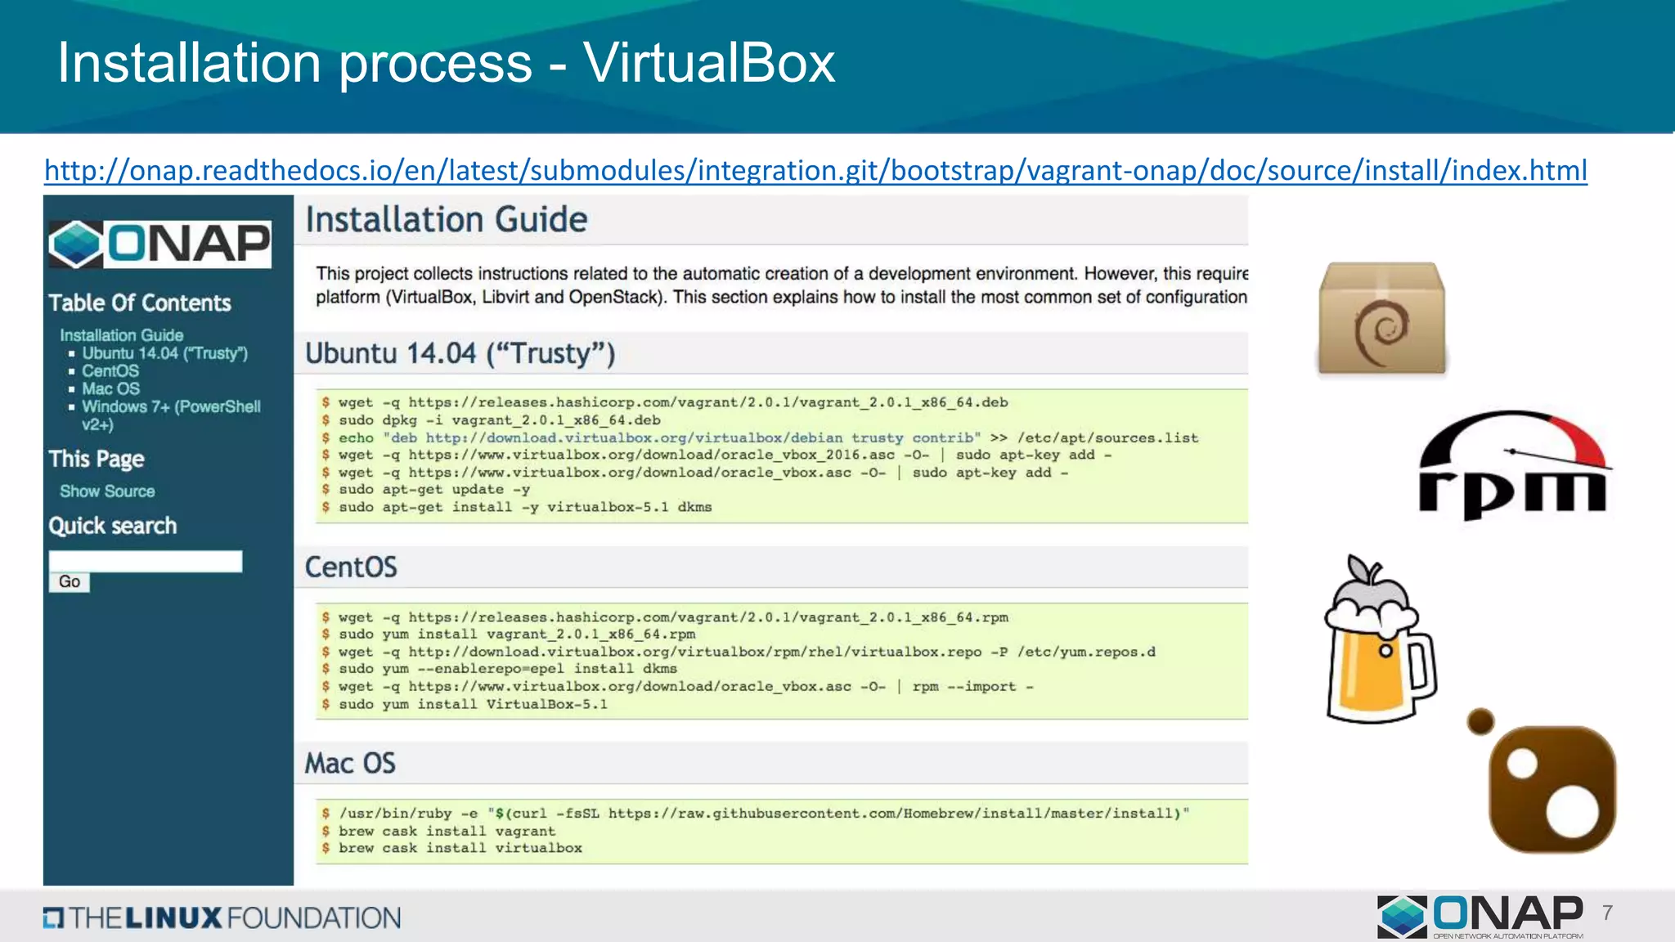Click the Homebrew ruby curl install command

click(756, 814)
